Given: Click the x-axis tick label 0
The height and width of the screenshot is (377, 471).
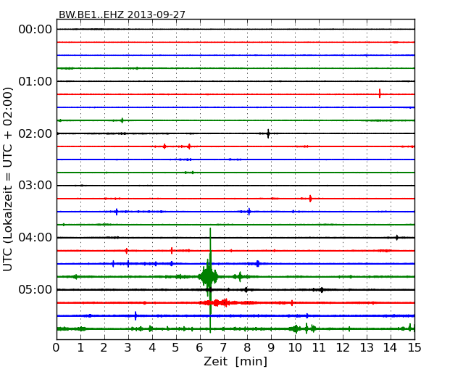Looking at the screenshot, I should click(57, 348).
